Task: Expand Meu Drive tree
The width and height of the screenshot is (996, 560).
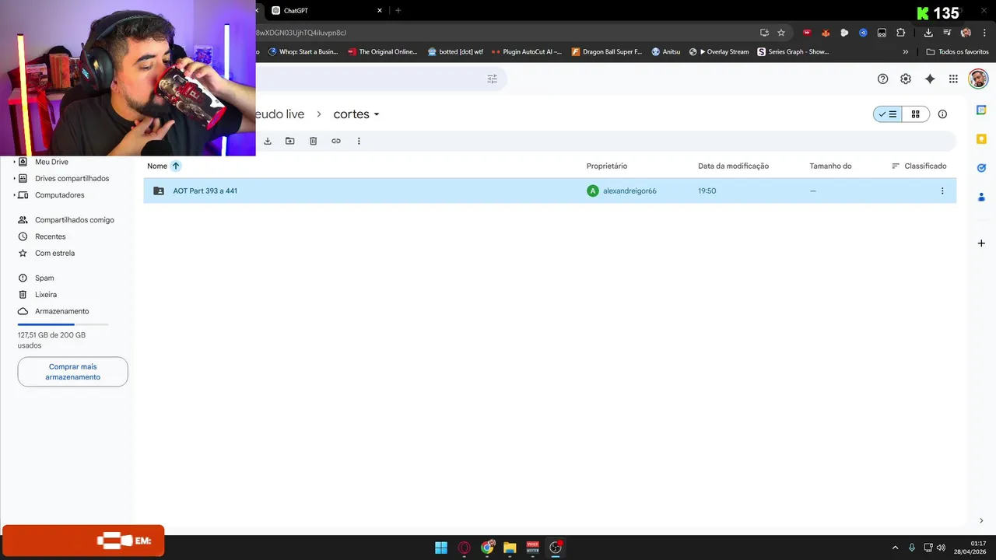Action: tap(14, 162)
